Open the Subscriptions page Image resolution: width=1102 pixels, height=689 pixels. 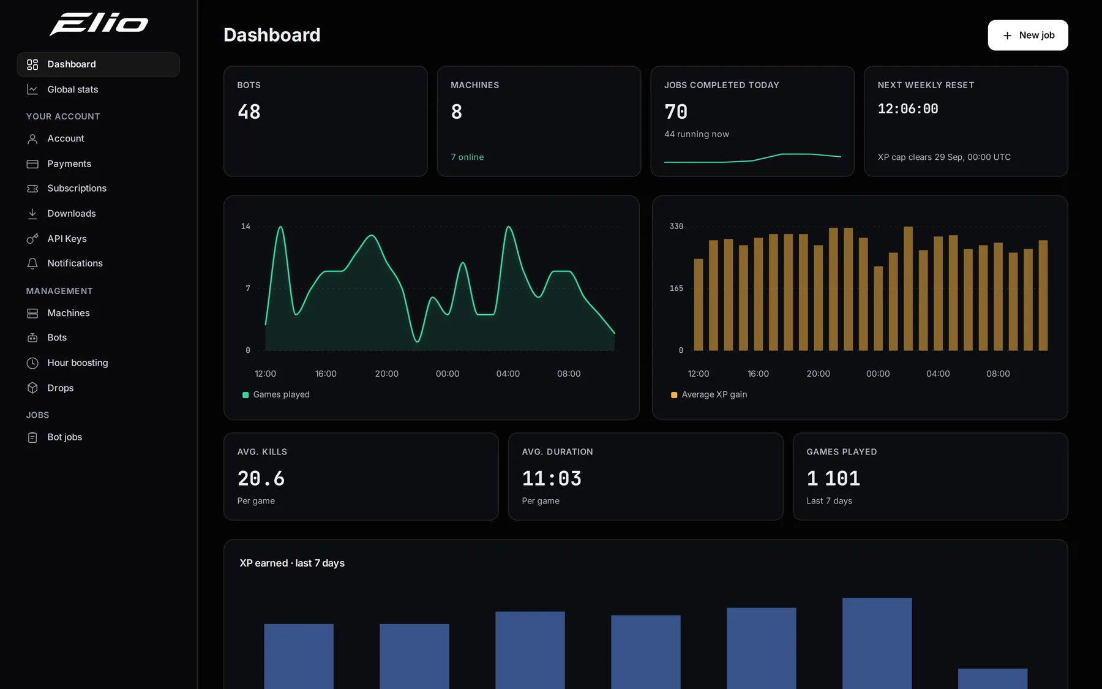click(x=98, y=189)
